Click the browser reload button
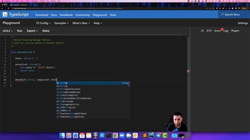Image resolution: width=250 pixels, height=140 pixels. [8, 8]
